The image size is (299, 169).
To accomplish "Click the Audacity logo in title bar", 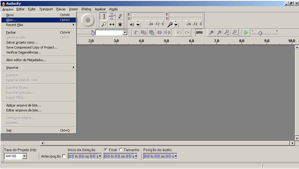I will (3, 4).
